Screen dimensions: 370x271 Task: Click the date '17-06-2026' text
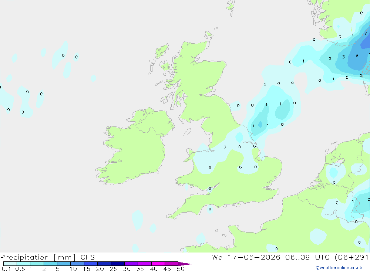pyautogui.click(x=254, y=257)
